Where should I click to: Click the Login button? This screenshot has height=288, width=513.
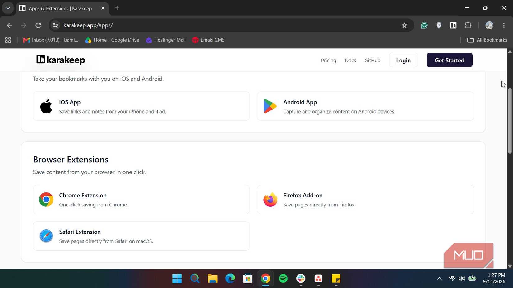403,60
